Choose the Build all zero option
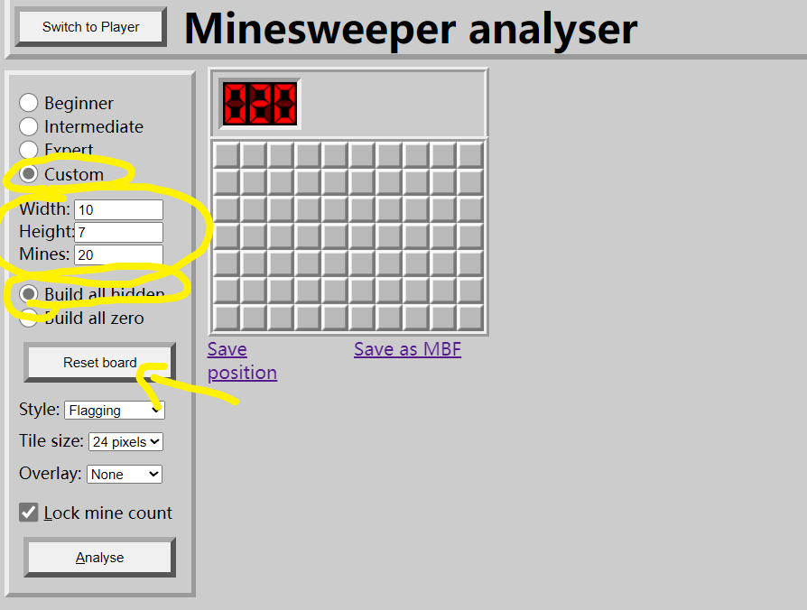Screen dimensions: 807x610 tap(29, 318)
